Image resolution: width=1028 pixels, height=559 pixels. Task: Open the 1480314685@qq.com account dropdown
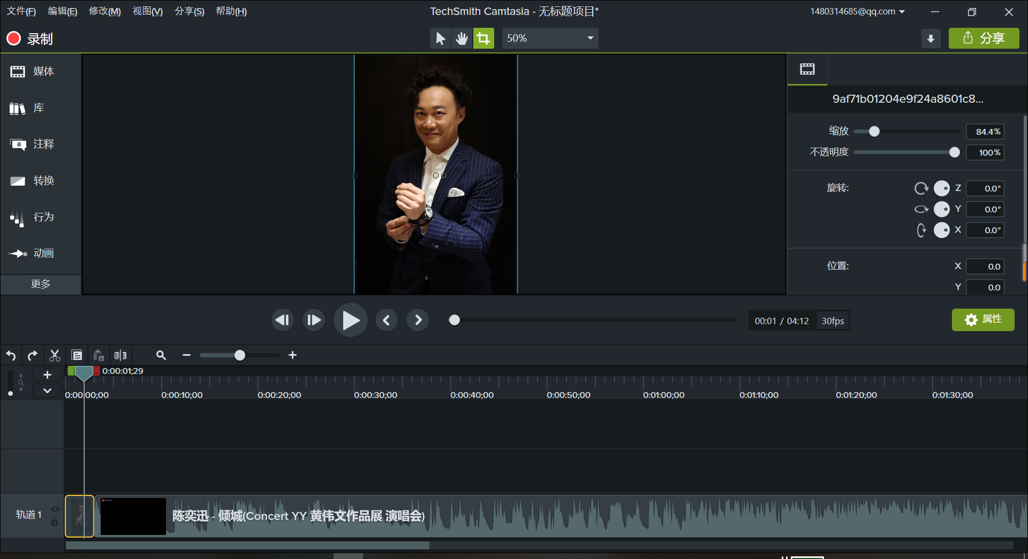coord(857,11)
